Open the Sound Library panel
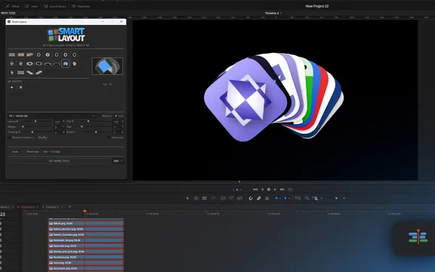Screen dimensions: 435x272 [54, 6]
